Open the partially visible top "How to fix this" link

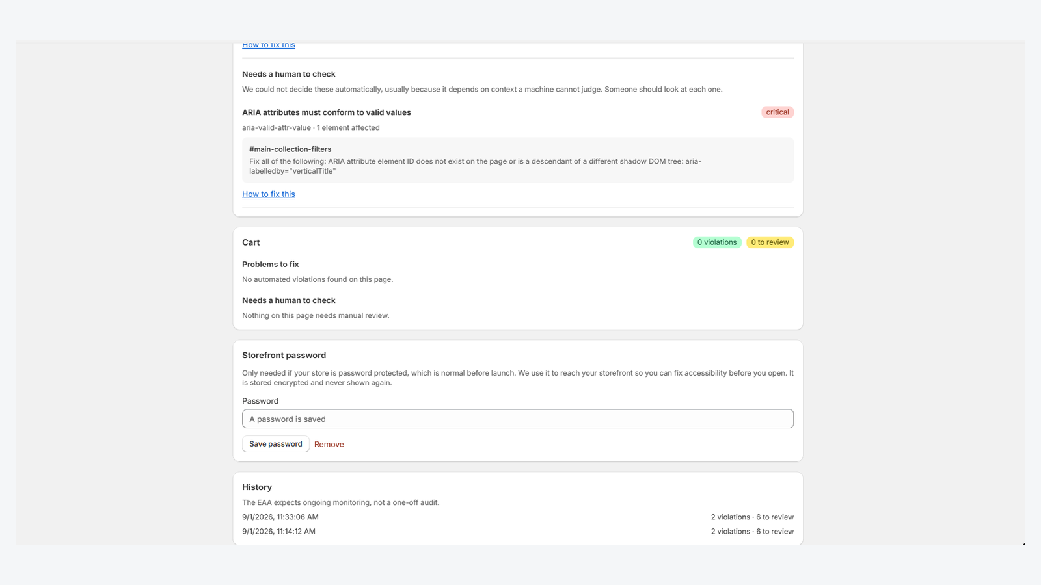268,45
